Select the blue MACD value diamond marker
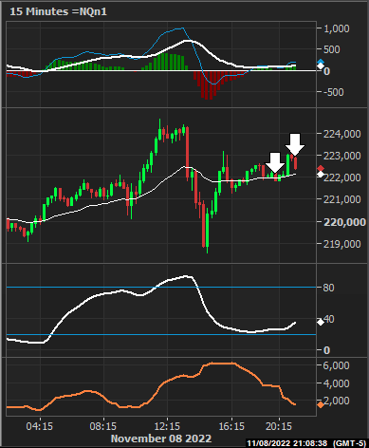The image size is (369, 448). pos(321,62)
